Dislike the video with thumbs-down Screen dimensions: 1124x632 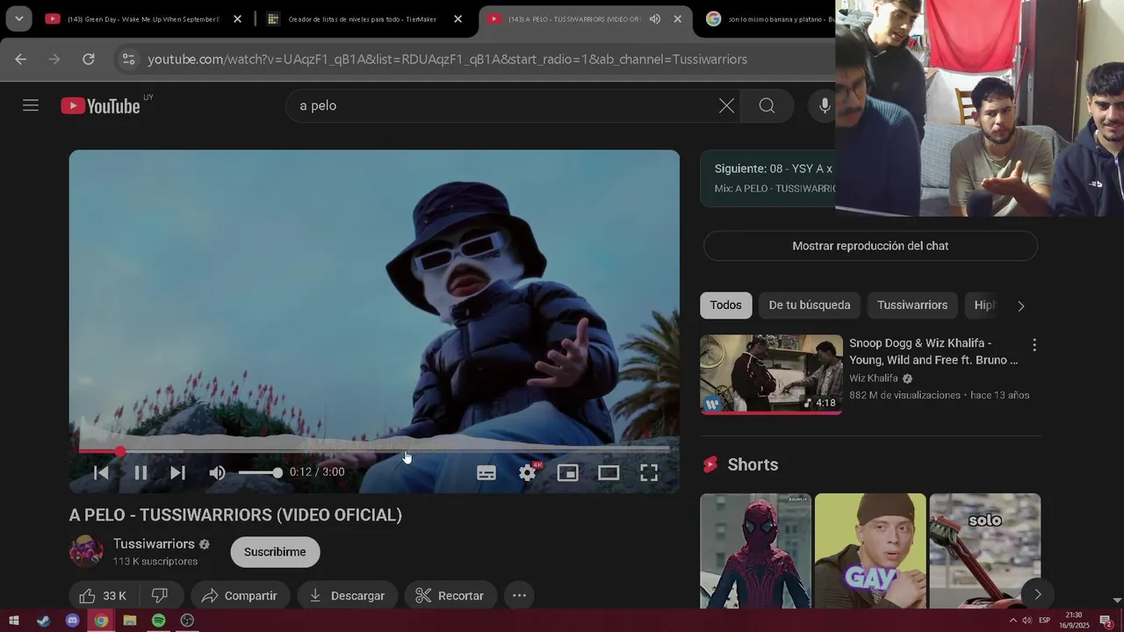tap(160, 595)
